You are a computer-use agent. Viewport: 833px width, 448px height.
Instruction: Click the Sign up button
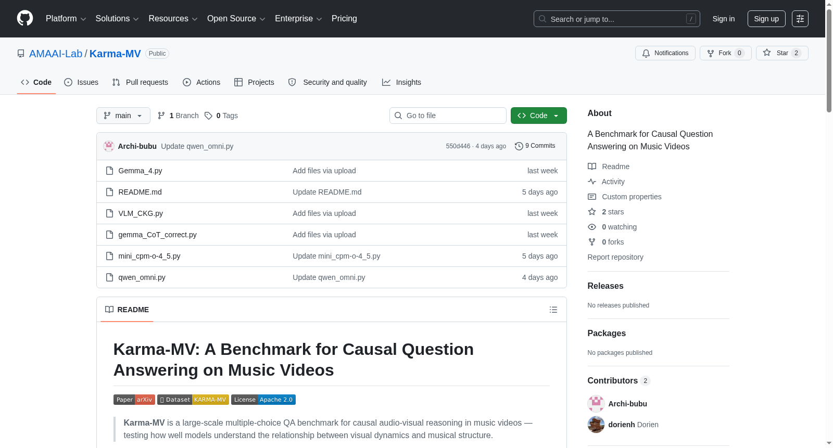766,19
